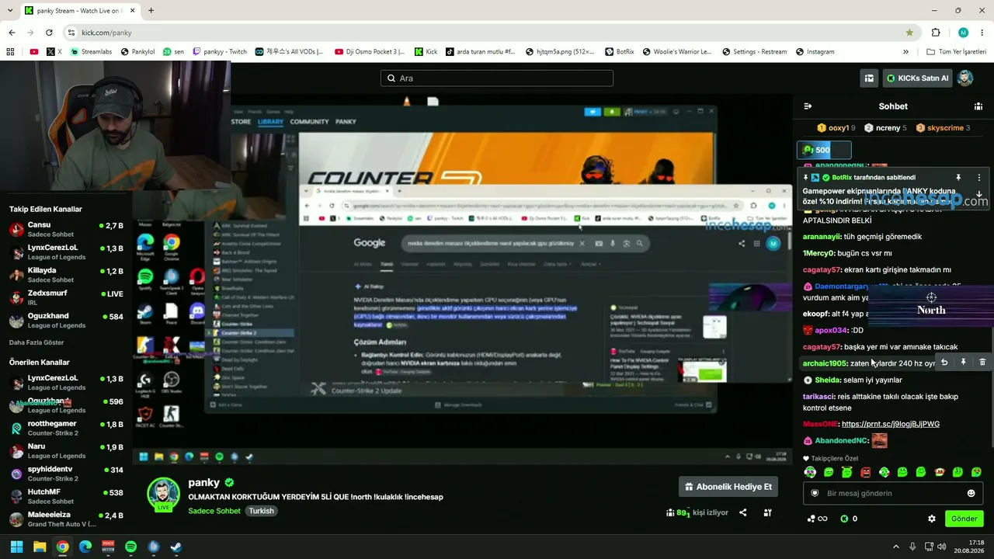This screenshot has width=994, height=559.
Task: Open the recommended channel HutchMF
Action: pyautogui.click(x=65, y=496)
